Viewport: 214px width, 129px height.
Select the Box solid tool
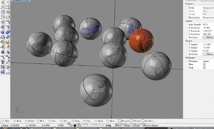coord(2,32)
